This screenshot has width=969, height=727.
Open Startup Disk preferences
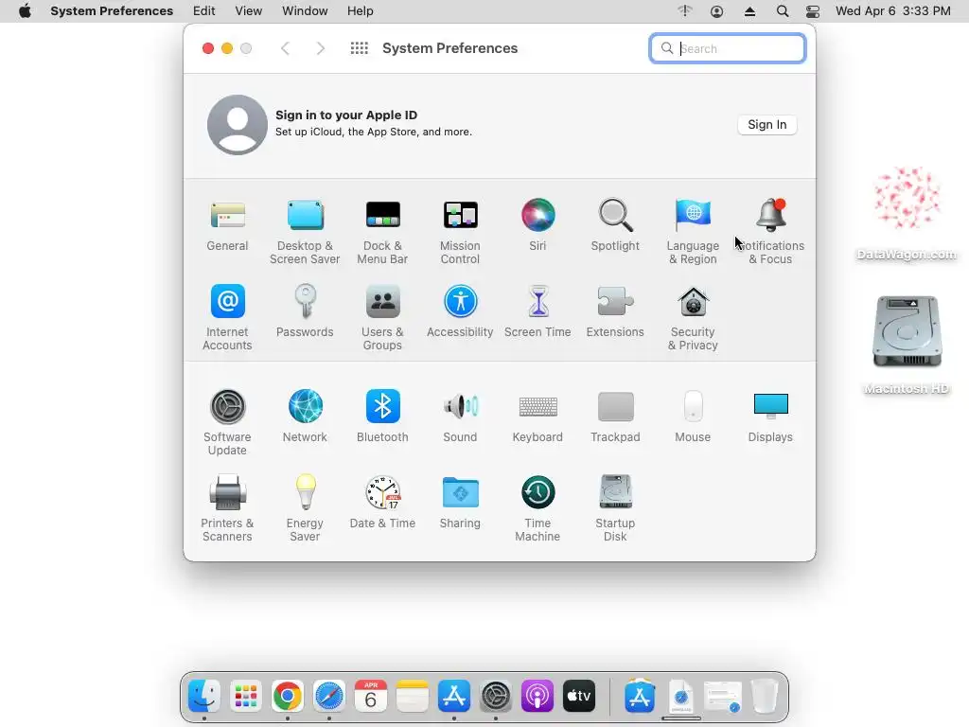pos(615,508)
